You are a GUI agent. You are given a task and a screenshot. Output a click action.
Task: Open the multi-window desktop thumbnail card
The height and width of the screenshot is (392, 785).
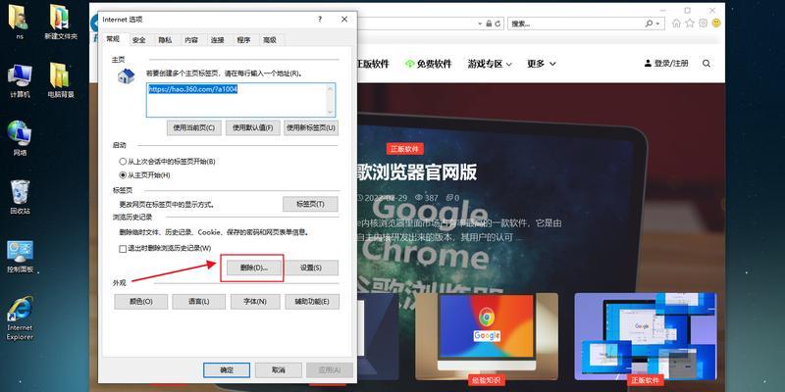[646, 336]
